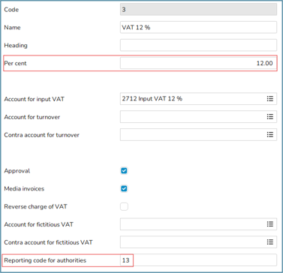Screen dimensions: 283x273
Task: Disable the Media invoices checkbox
Action: tap(124, 188)
